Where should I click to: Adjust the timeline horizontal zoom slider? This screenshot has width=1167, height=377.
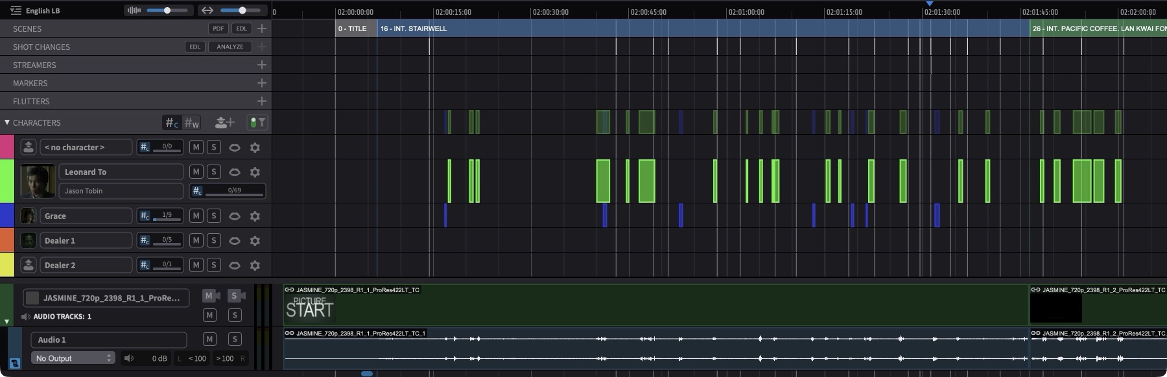point(242,10)
